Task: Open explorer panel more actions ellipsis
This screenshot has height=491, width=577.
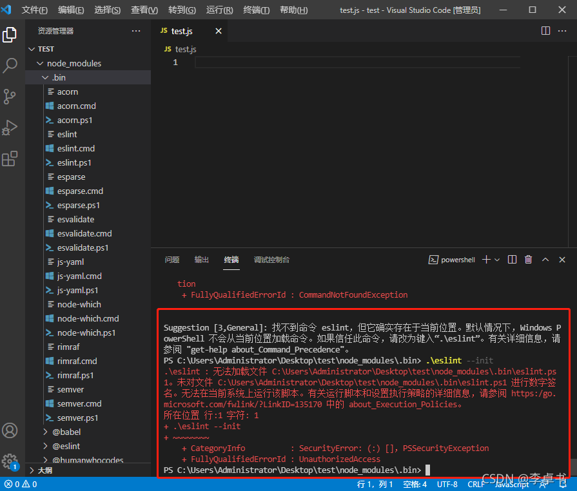Action: click(x=136, y=31)
